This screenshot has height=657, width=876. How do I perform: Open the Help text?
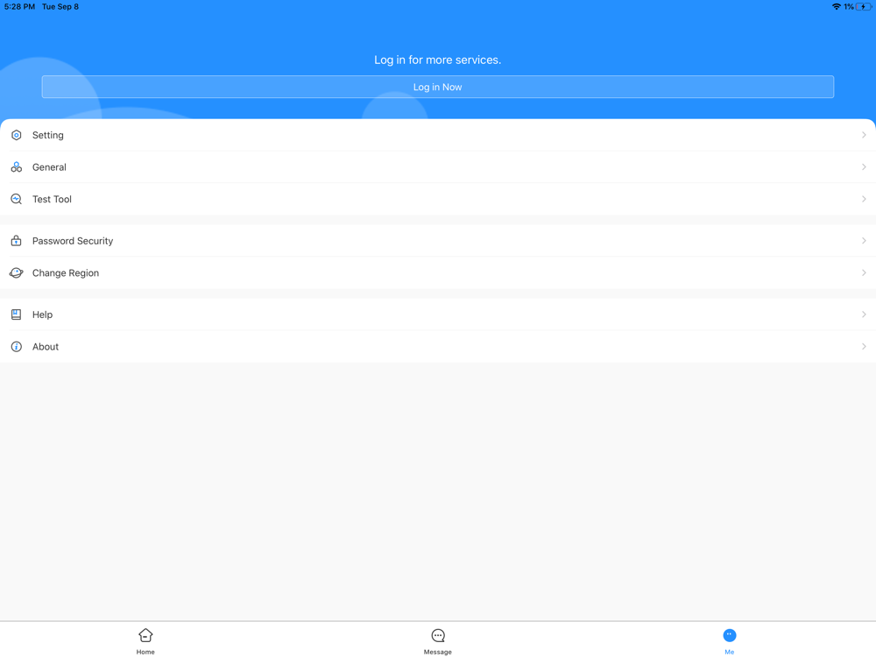[x=42, y=314]
